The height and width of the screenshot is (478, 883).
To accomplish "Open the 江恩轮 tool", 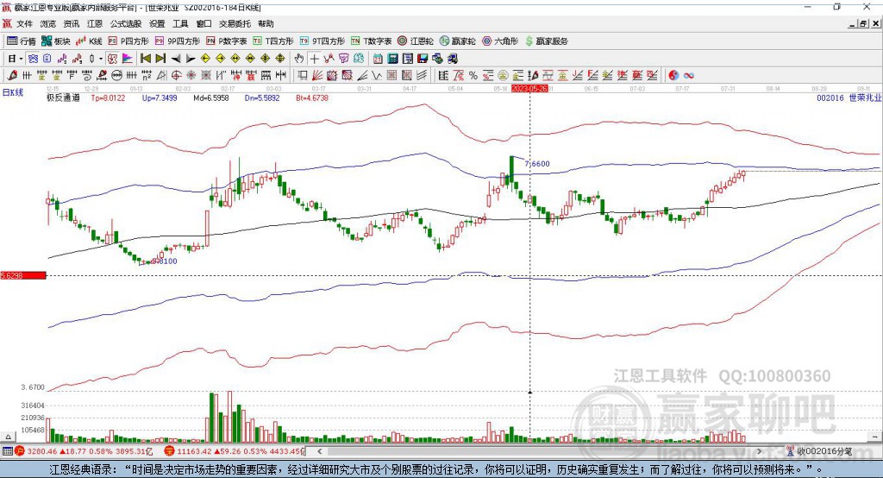I will 416,41.
